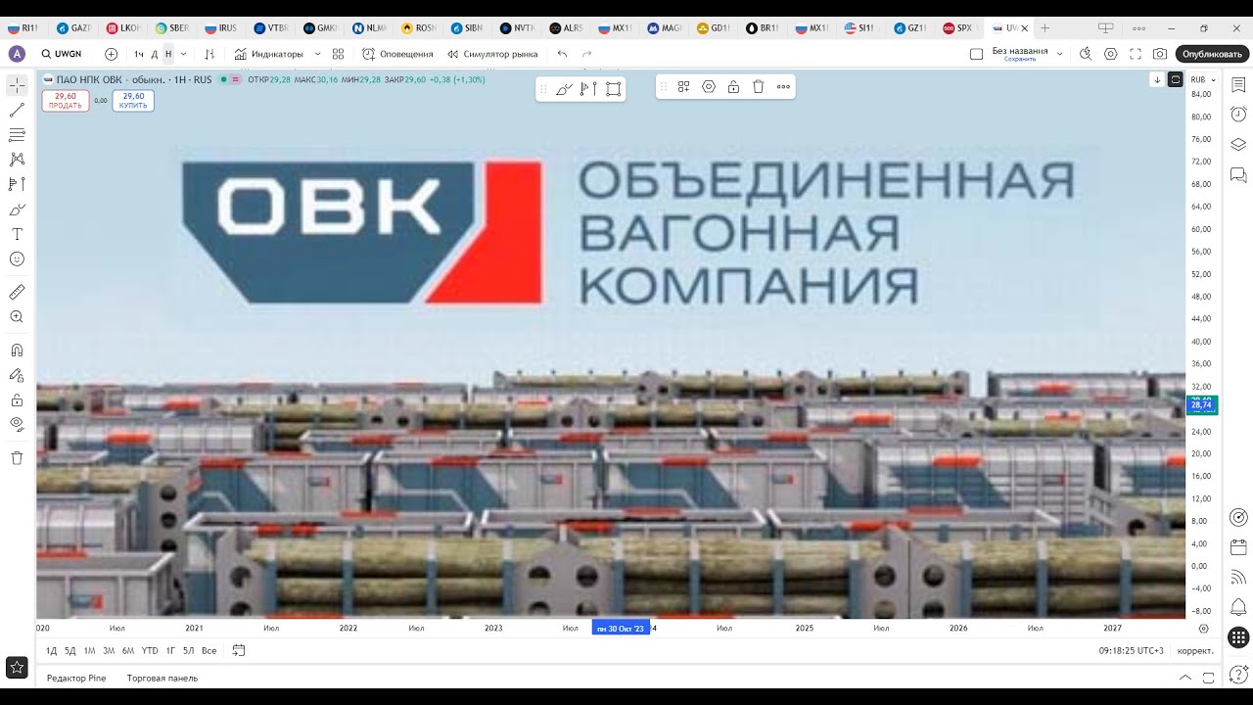Select the text annotation tool
This screenshot has height=705, width=1253.
17,234
